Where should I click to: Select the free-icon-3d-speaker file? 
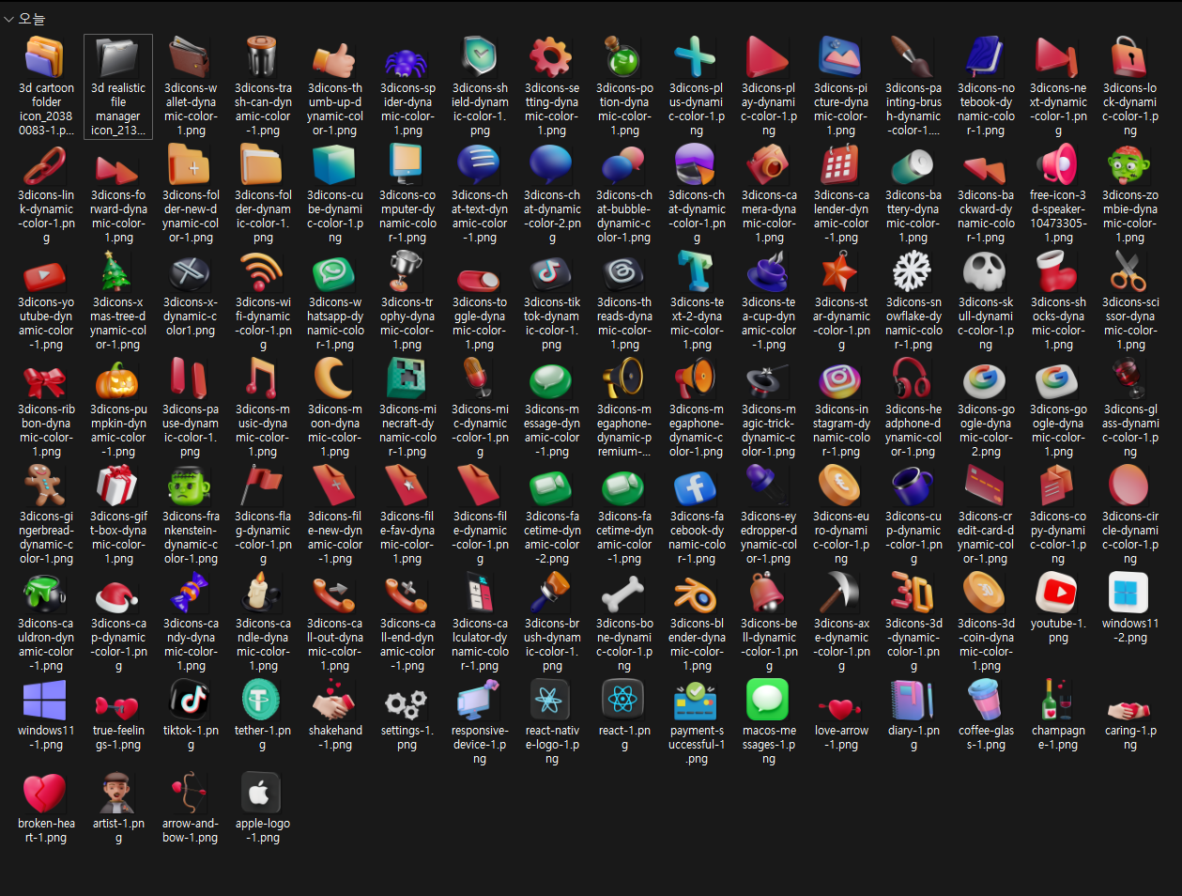tap(1058, 193)
